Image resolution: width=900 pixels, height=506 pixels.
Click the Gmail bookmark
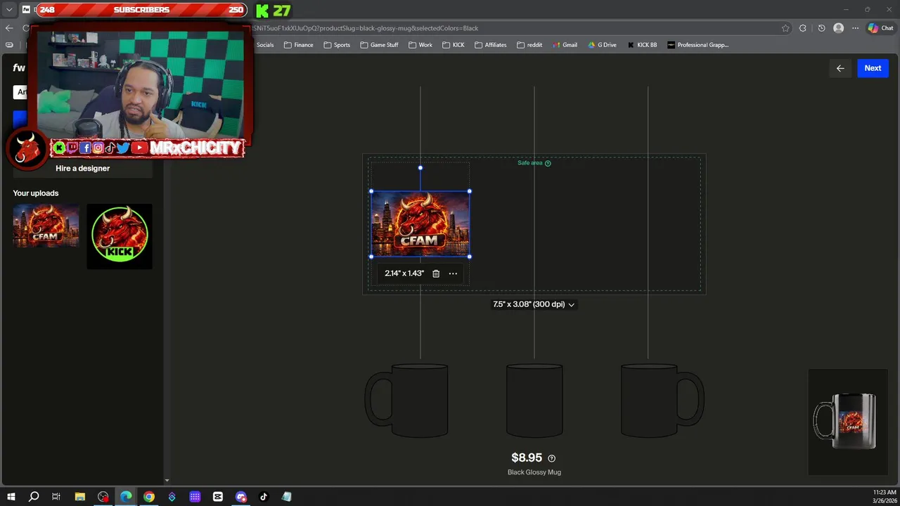pos(565,45)
